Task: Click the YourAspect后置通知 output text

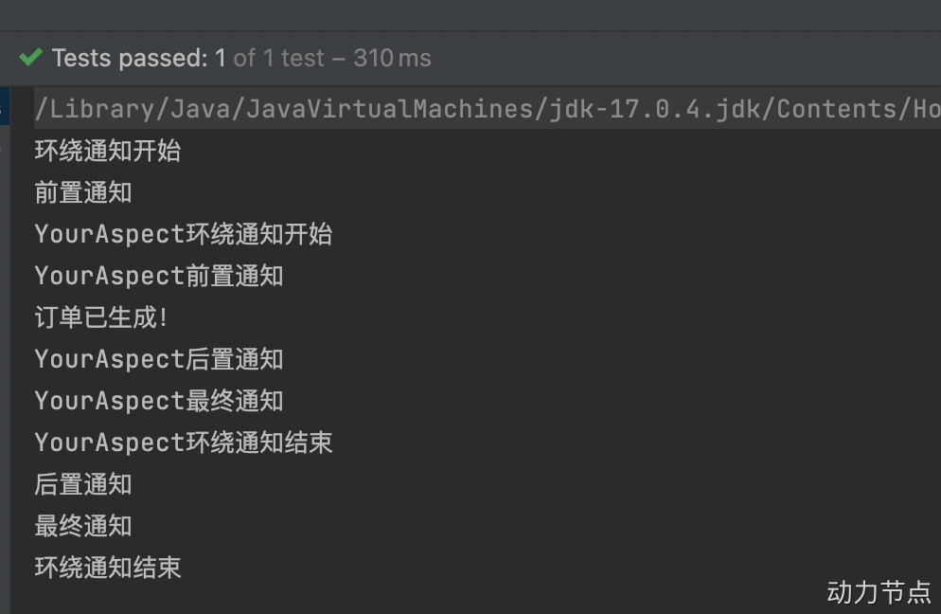Action: tap(159, 359)
